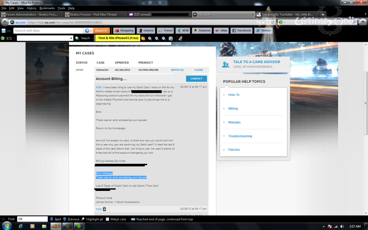The width and height of the screenshot is (368, 230).
Task: Open Windows Explorer folder in taskbar
Action: coord(44,226)
